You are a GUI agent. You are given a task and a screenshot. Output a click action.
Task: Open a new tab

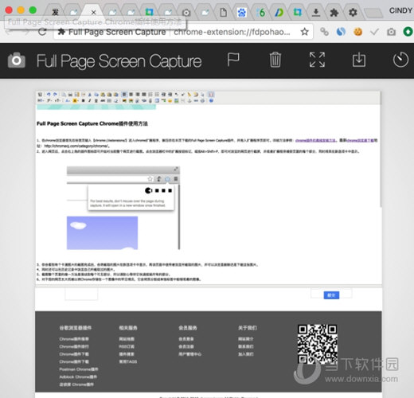373,13
